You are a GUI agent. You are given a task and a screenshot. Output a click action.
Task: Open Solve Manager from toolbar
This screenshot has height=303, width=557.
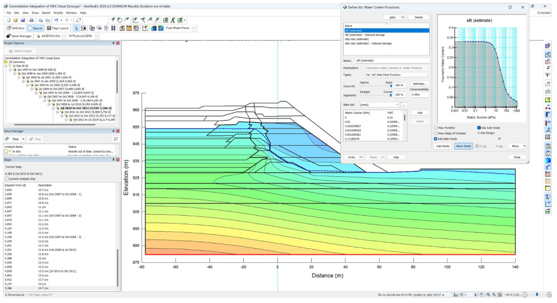click(x=19, y=36)
